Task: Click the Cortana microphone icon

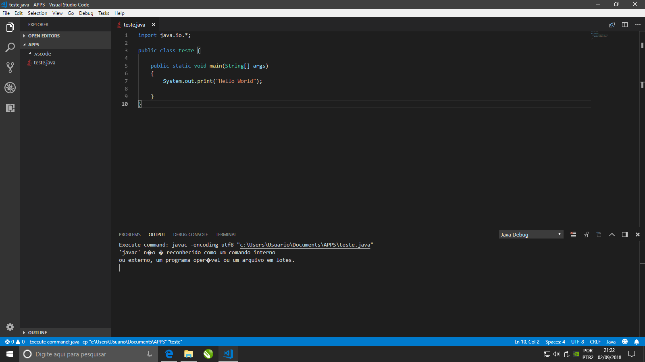Action: coord(150,354)
